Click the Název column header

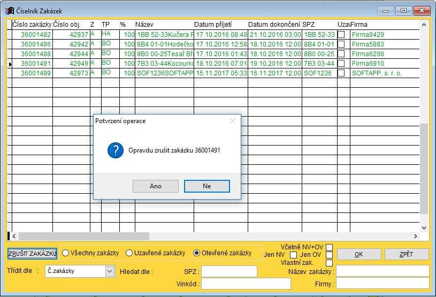164,25
